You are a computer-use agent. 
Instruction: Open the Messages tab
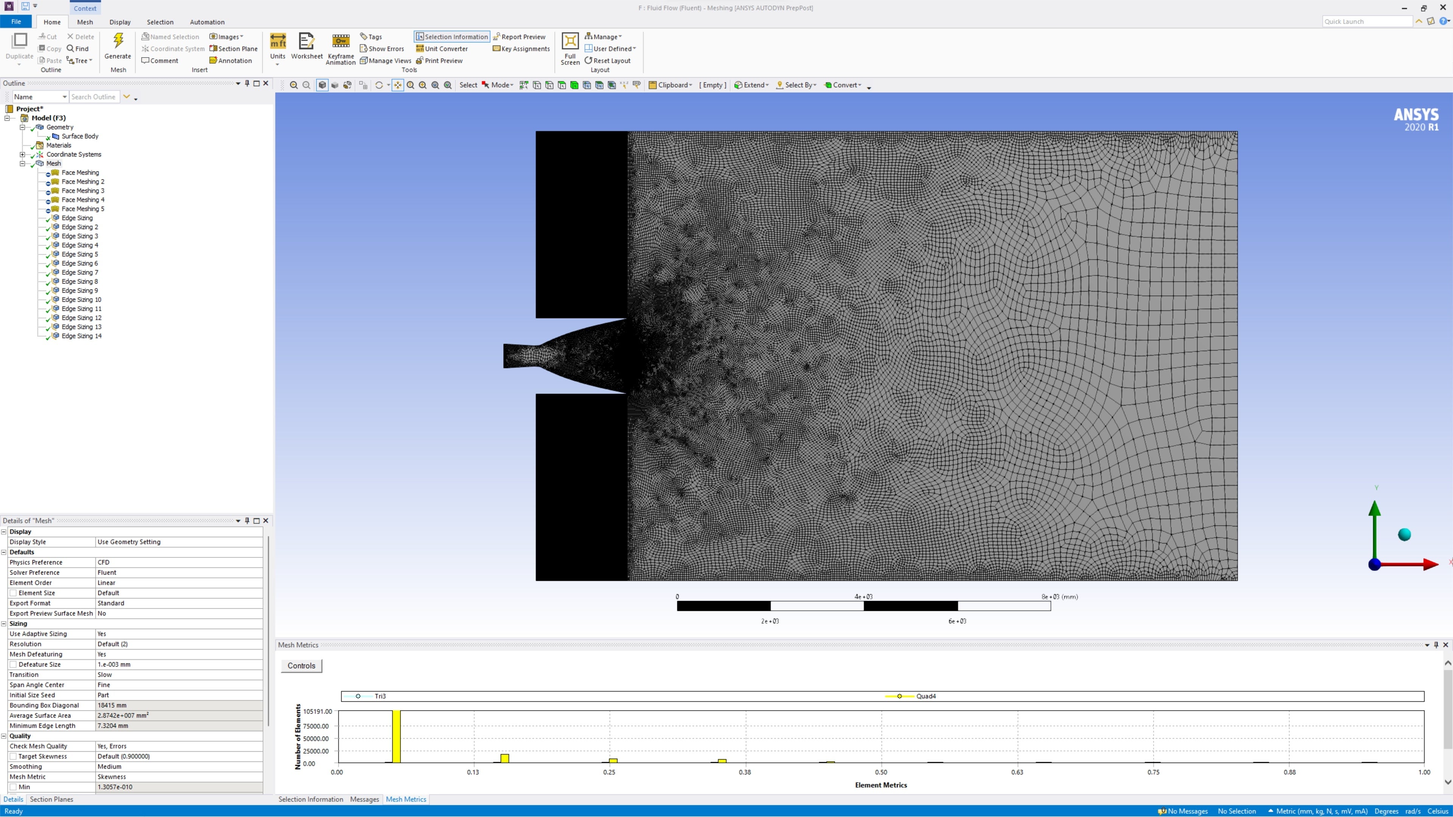[x=364, y=800]
